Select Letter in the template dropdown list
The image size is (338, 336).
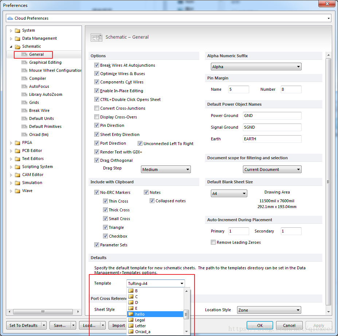140,326
